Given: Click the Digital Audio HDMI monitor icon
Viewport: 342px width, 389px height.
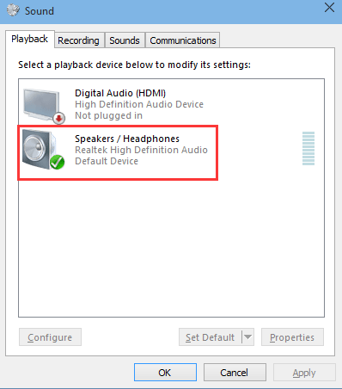Looking at the screenshot, I should point(44,106).
